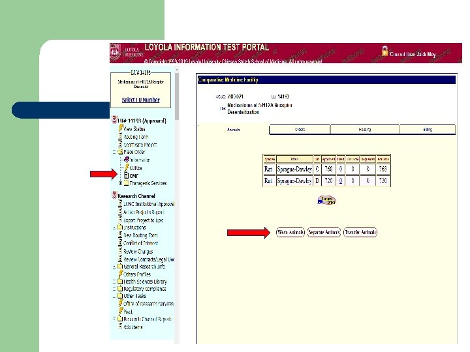Viewport: 470px width, 352px height.
Task: Expand the Regulatory Compliance node
Action: pos(114,289)
